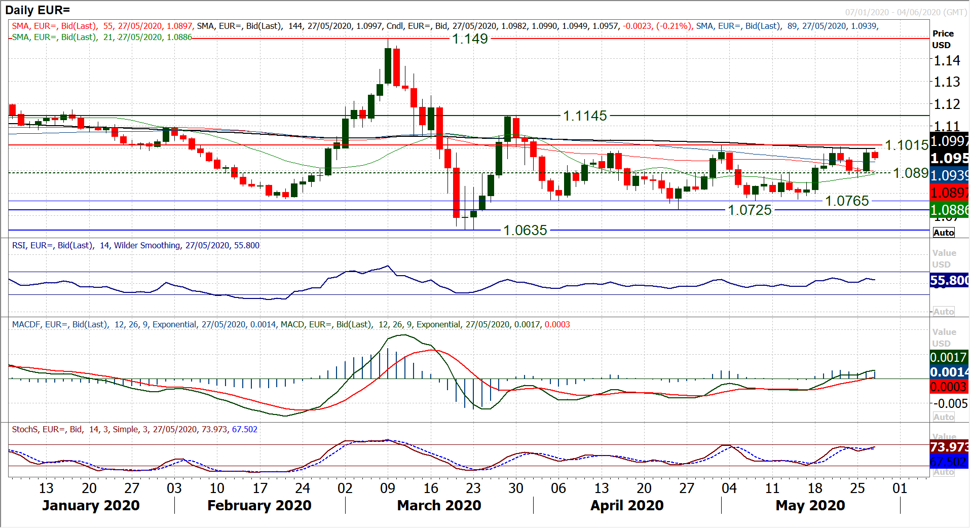Click the green 1.0886 SMA price tag
This screenshot has height=528, width=970.
(x=949, y=210)
